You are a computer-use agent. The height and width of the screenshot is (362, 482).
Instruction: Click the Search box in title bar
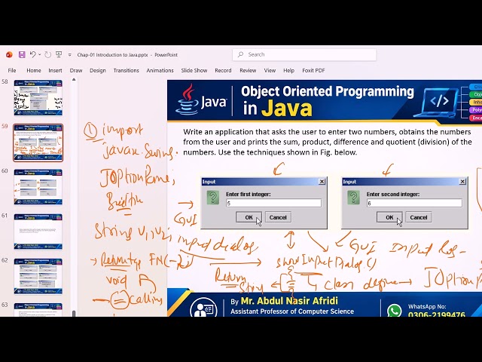click(x=304, y=54)
